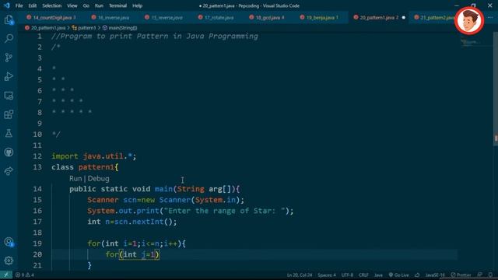Screen dimensions: 498x280
Task: Expand the main(String[]) breadcrumb
Action: 123,28
